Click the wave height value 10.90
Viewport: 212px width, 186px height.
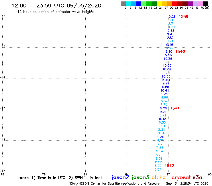167,66
